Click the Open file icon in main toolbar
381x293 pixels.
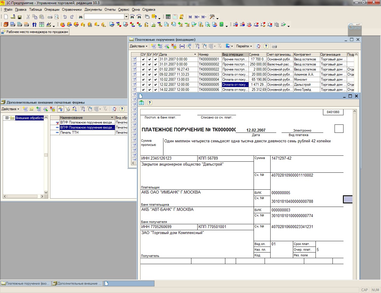click(13, 17)
